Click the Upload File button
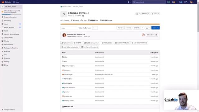This screenshot has height=112, width=199. 66,43
